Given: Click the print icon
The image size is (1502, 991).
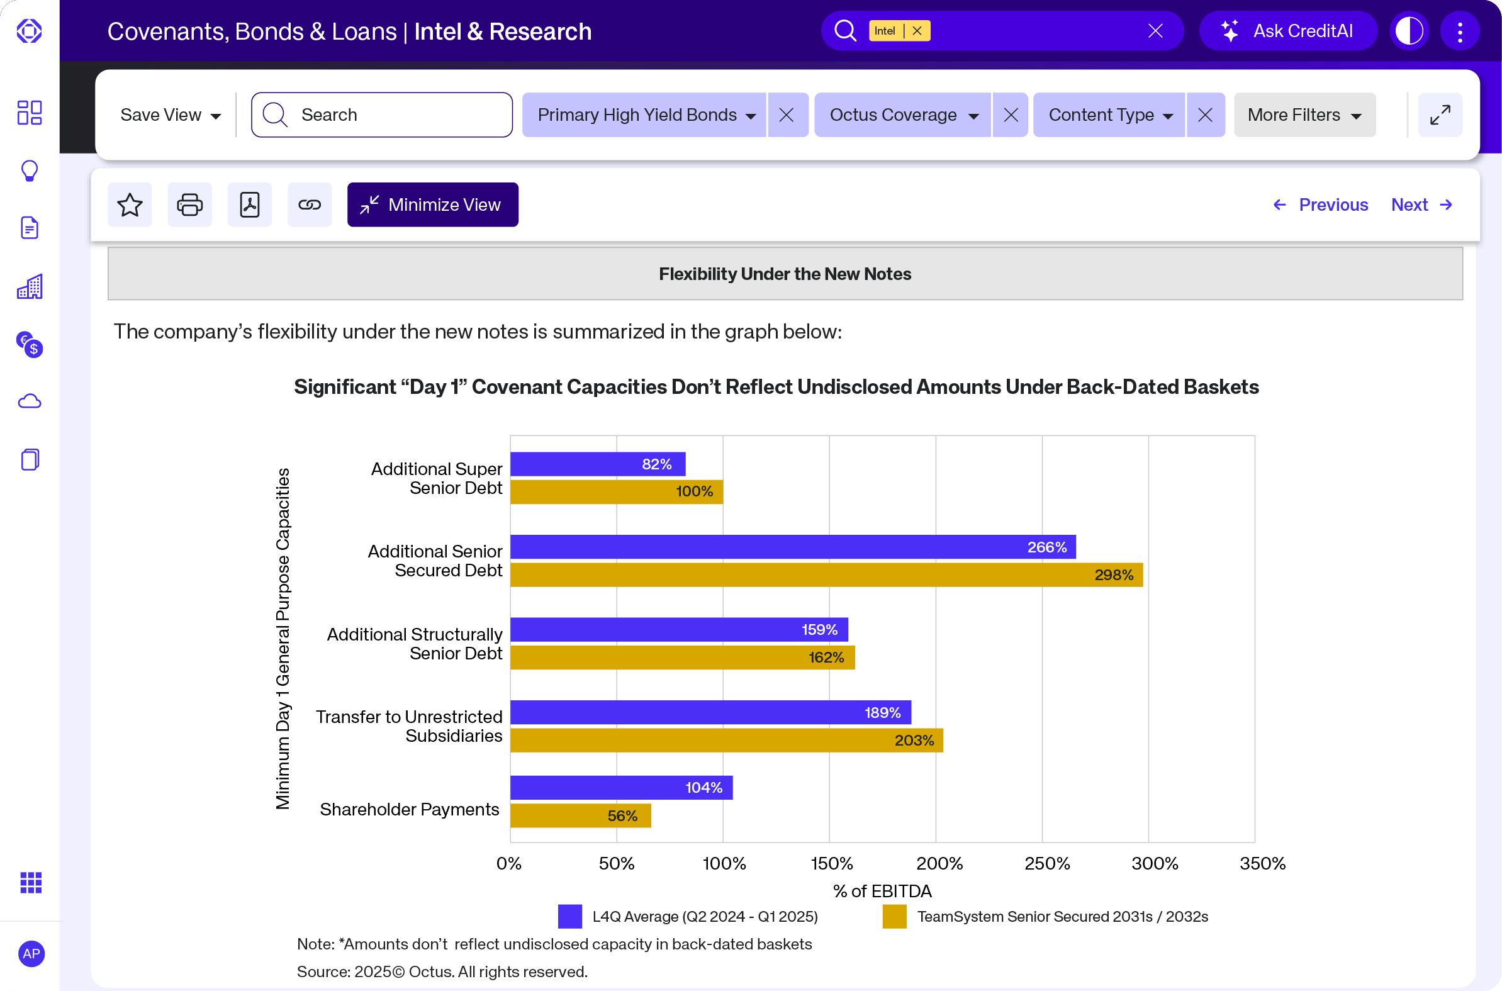Looking at the screenshot, I should pos(189,204).
